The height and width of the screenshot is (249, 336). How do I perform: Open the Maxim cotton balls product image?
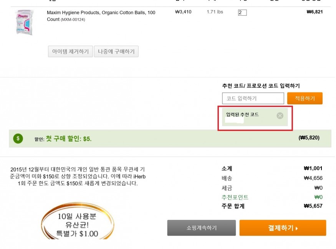(25, 22)
